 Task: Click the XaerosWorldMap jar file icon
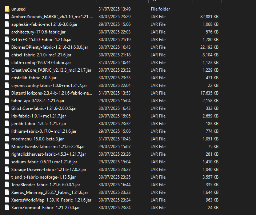(7, 200)
